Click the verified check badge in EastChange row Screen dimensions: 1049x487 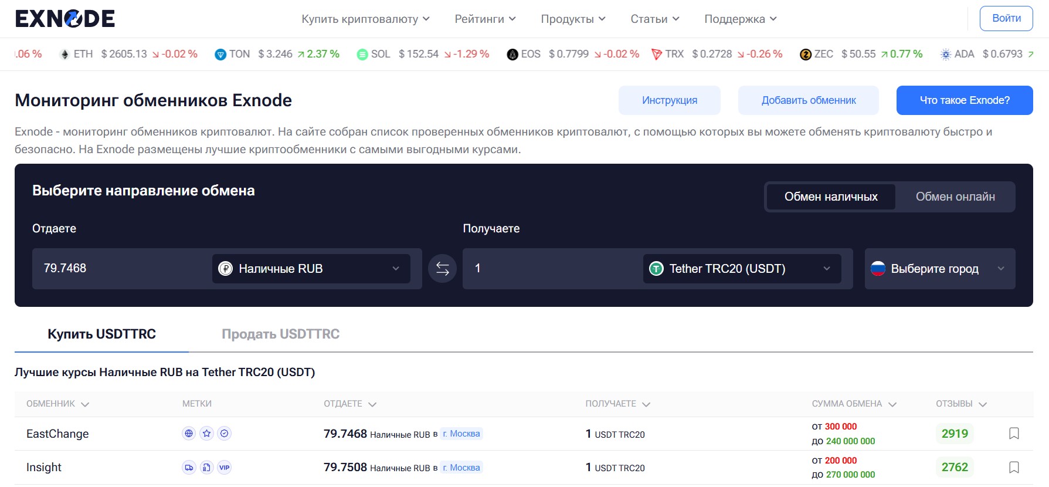(224, 434)
